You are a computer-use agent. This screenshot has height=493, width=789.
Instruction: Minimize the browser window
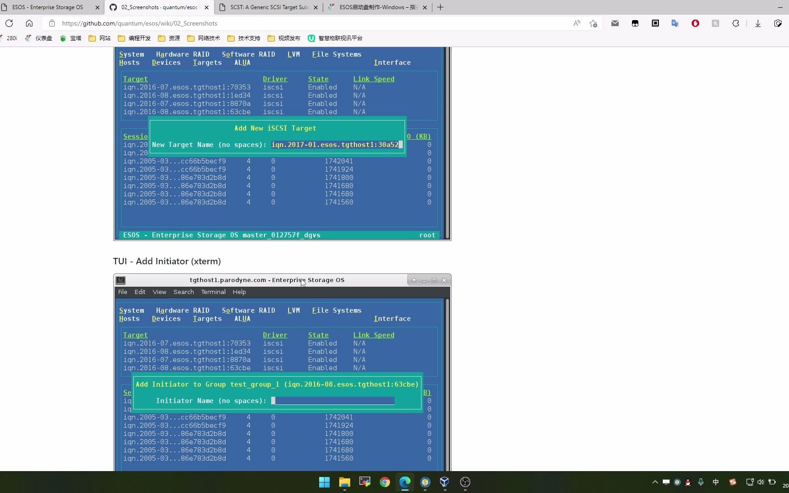pos(780,7)
